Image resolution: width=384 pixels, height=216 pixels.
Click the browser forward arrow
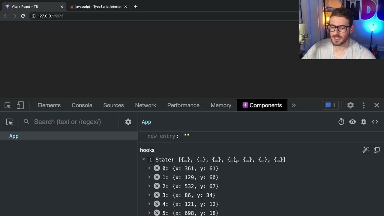(14, 16)
